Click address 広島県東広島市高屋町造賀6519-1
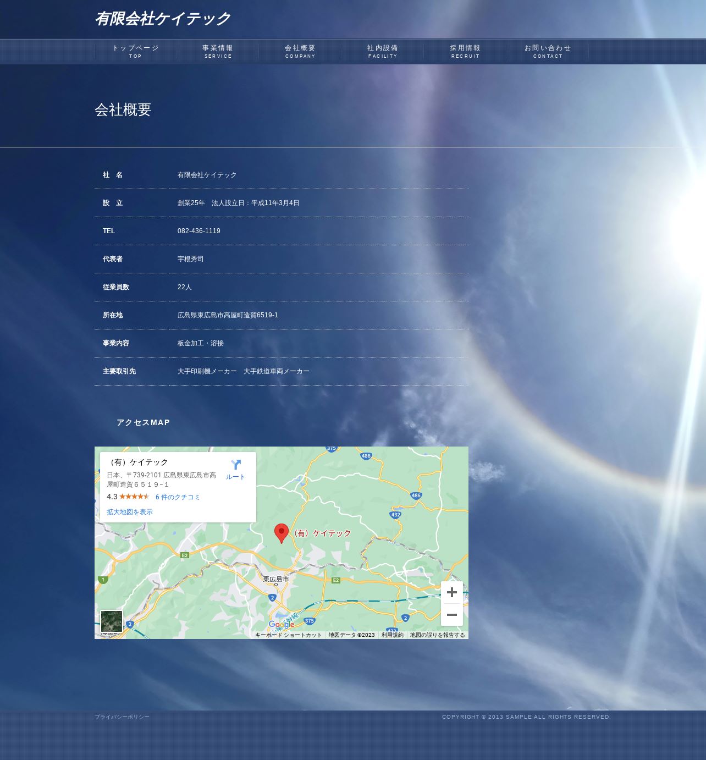 click(x=228, y=315)
